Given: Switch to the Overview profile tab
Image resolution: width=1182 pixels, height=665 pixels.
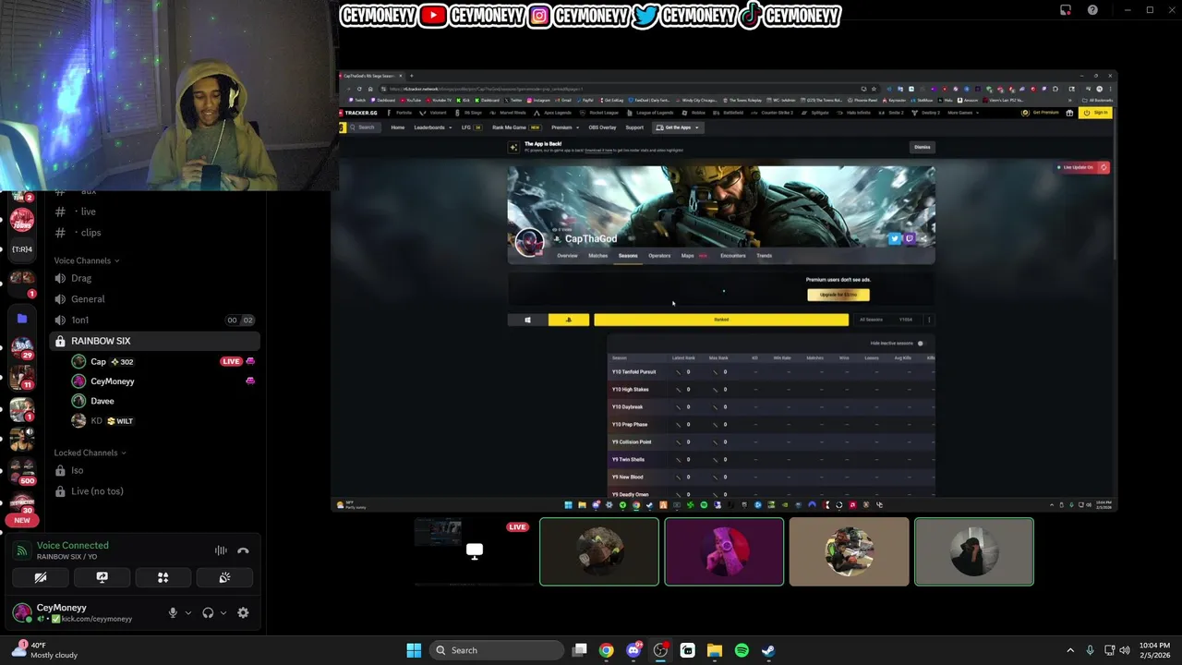Looking at the screenshot, I should point(567,256).
